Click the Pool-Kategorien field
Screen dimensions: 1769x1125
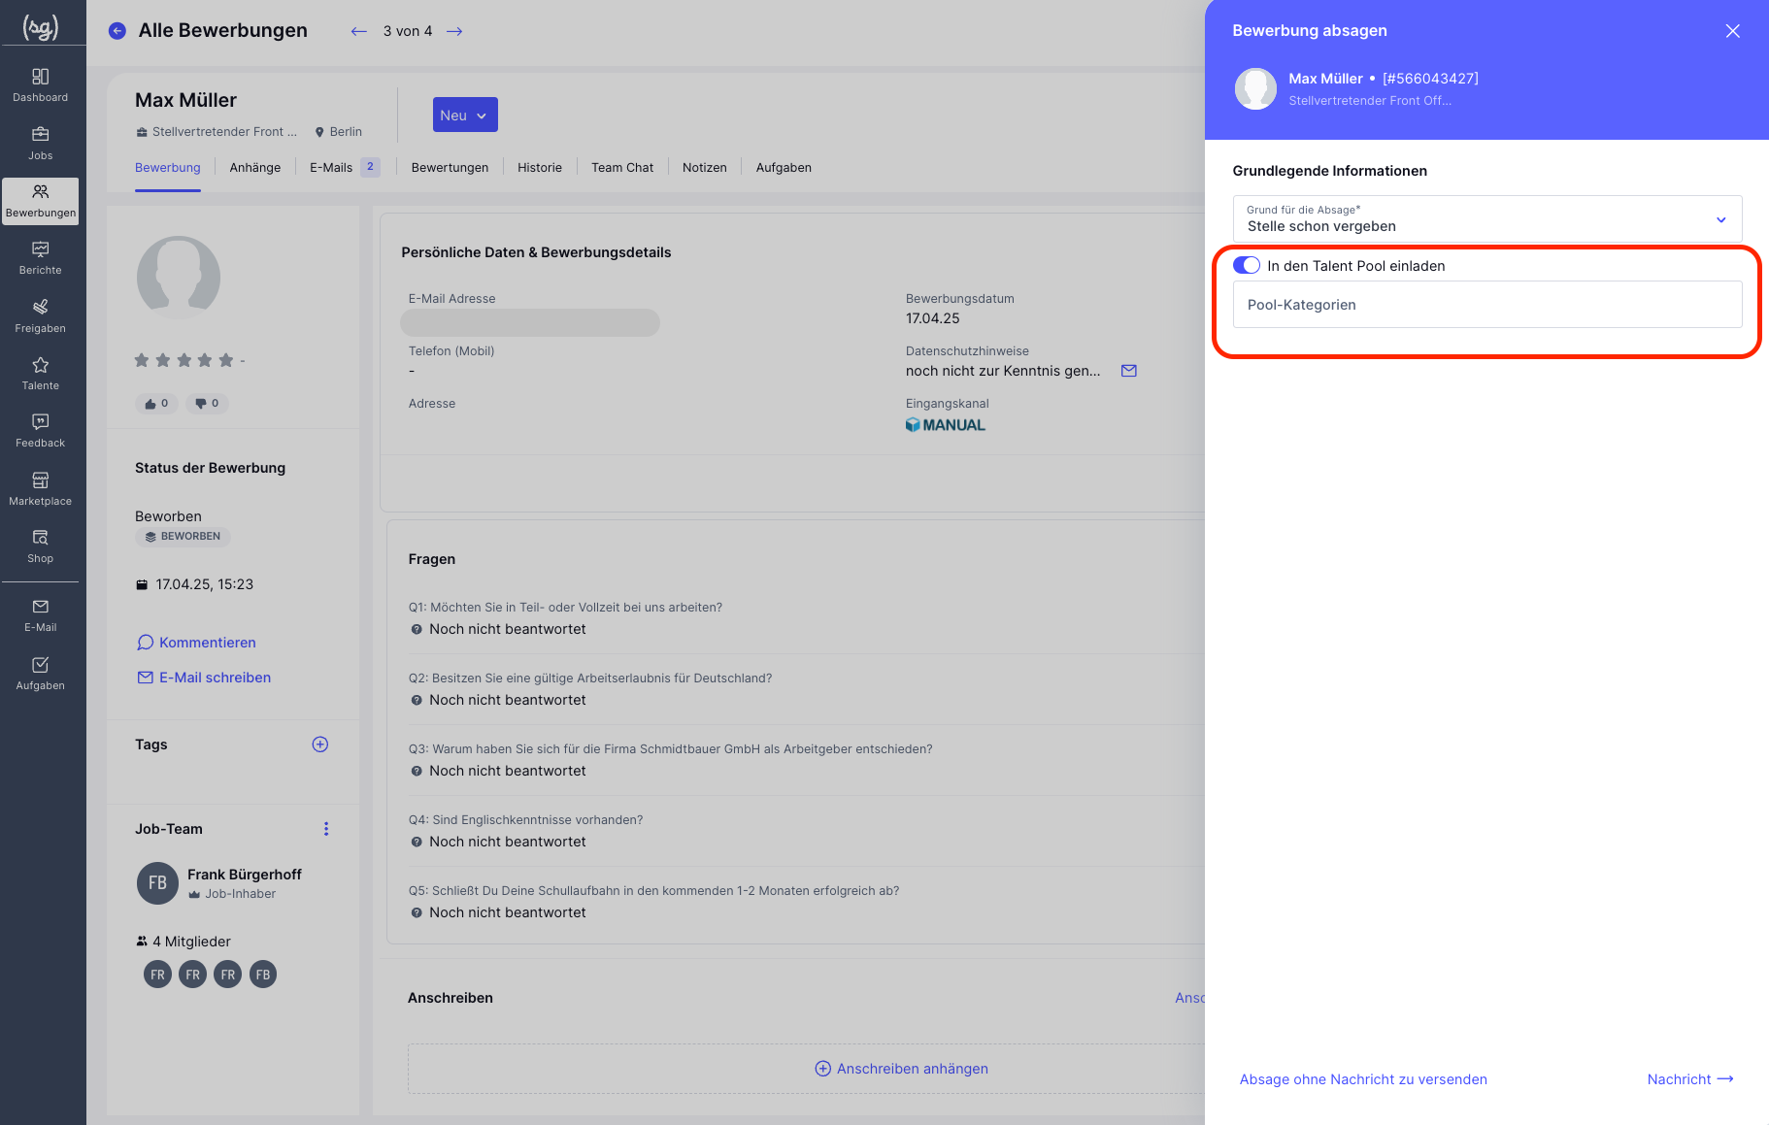1487,305
